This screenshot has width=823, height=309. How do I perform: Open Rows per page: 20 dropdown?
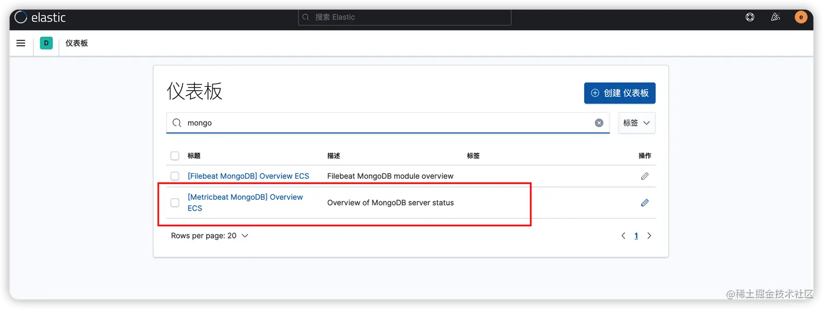point(210,236)
